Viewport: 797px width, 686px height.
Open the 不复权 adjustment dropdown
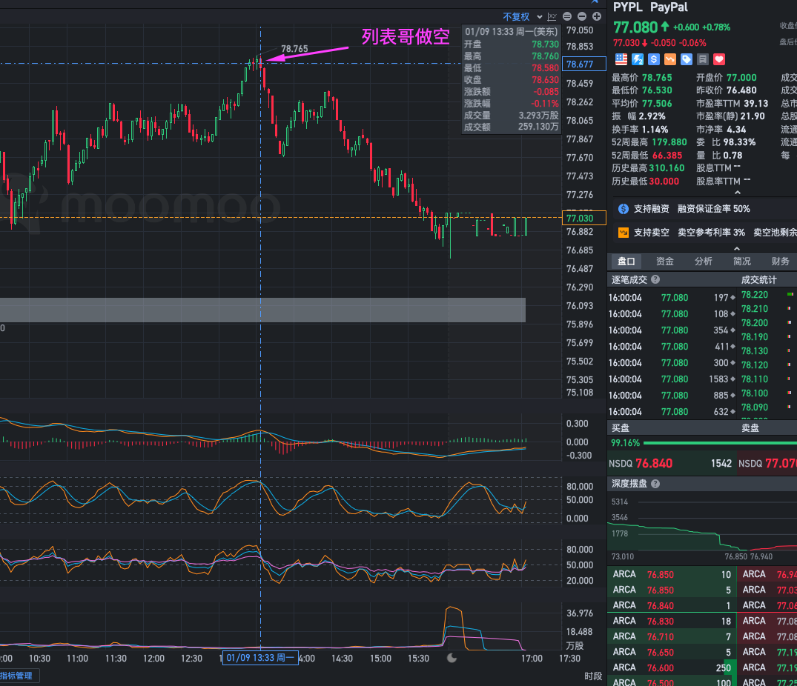[x=523, y=16]
